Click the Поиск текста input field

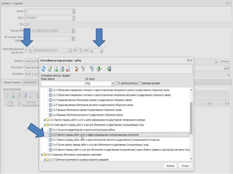[x=63, y=83]
